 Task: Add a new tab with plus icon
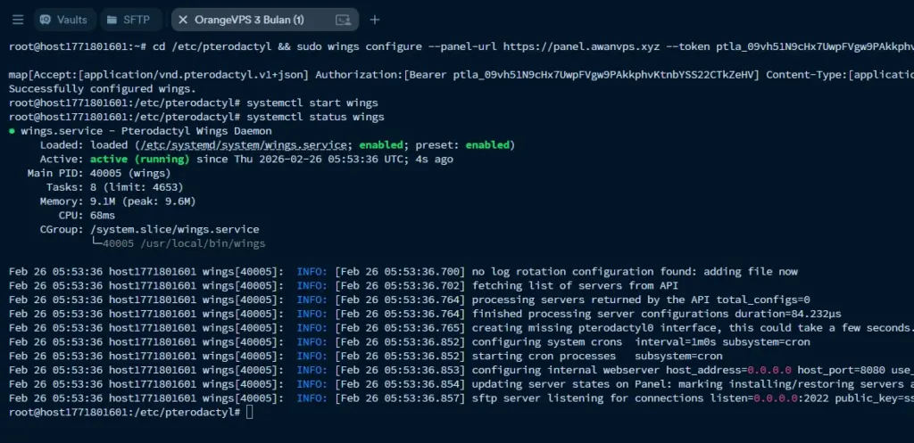(x=375, y=20)
